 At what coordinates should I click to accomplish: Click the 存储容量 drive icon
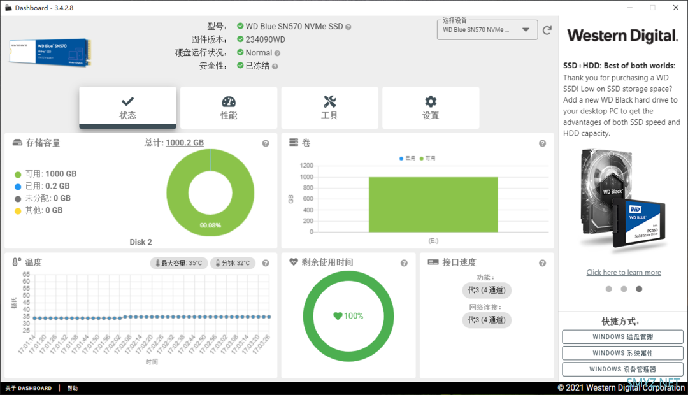click(x=17, y=143)
